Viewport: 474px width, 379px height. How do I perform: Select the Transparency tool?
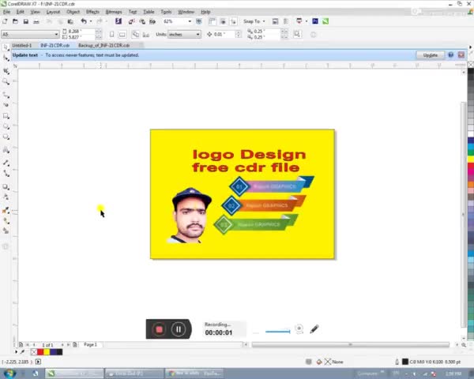6,197
